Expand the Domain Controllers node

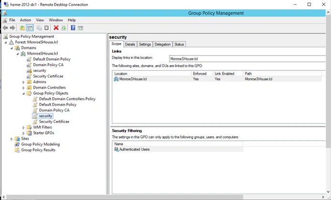tap(23, 88)
